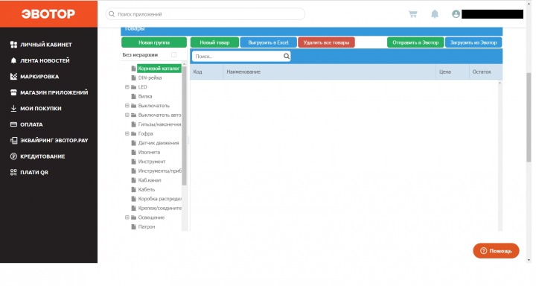Click the Мои покупки download icon
536x286 pixels.
pos(13,109)
